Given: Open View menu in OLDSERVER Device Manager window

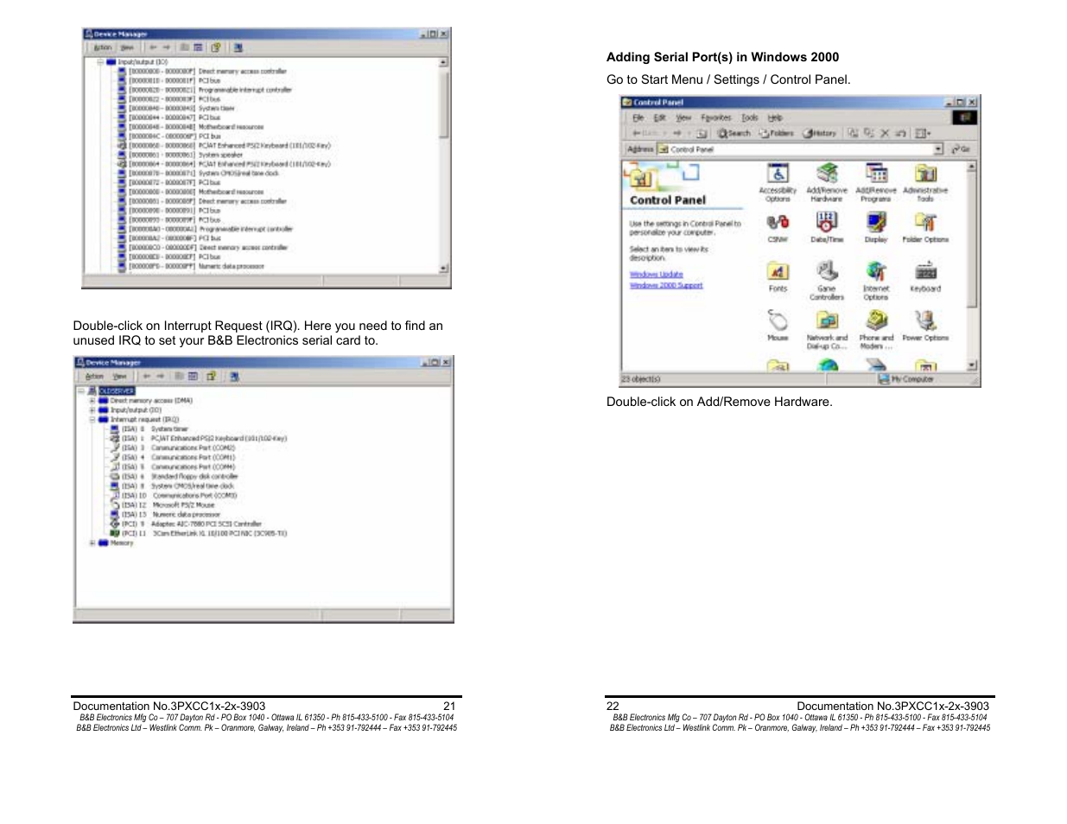Looking at the screenshot, I should coord(120,377).
